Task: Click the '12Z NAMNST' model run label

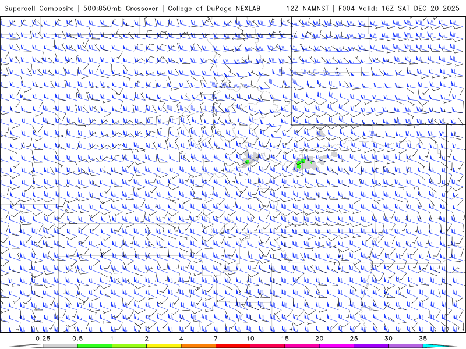Action: (308, 8)
